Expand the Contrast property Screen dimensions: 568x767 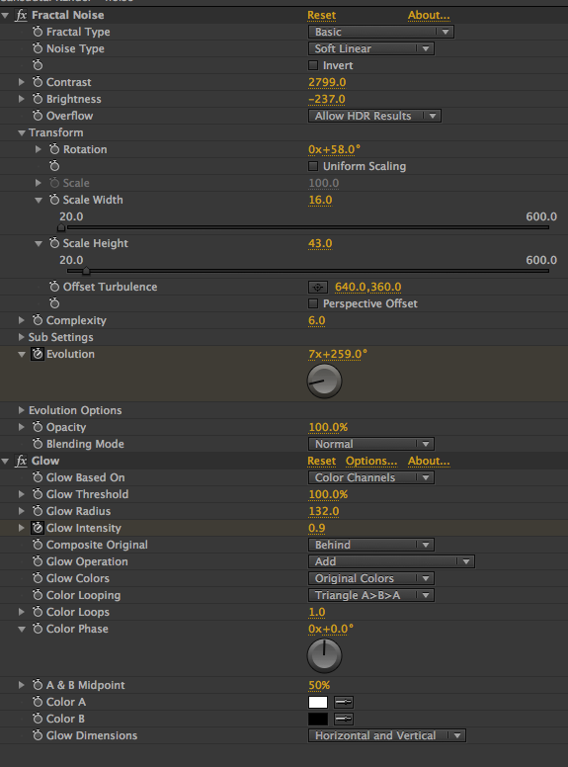pyautogui.click(x=22, y=82)
